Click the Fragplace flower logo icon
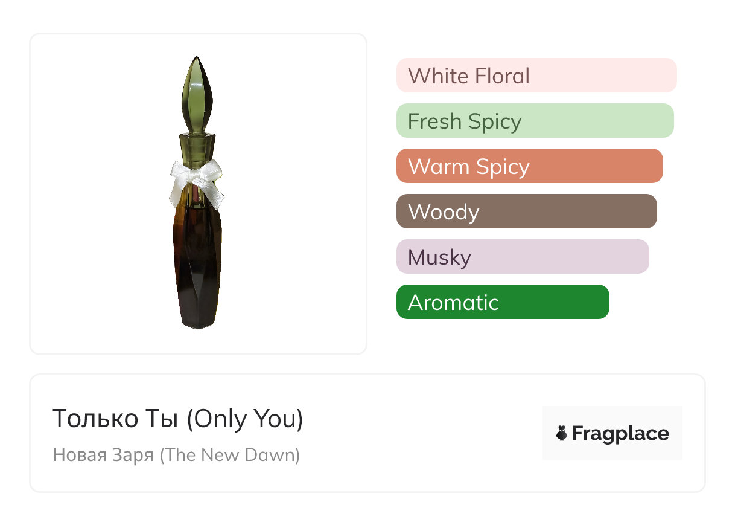This screenshot has width=735, height=522. click(562, 433)
